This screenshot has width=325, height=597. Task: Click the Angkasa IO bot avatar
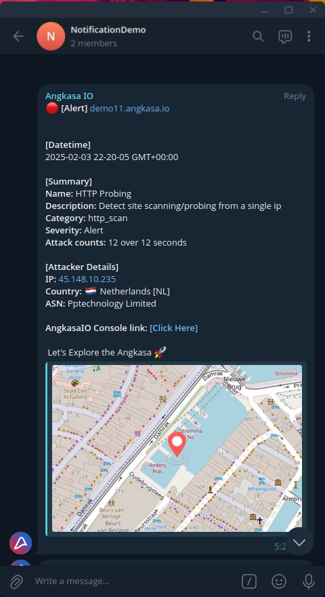pos(20,543)
